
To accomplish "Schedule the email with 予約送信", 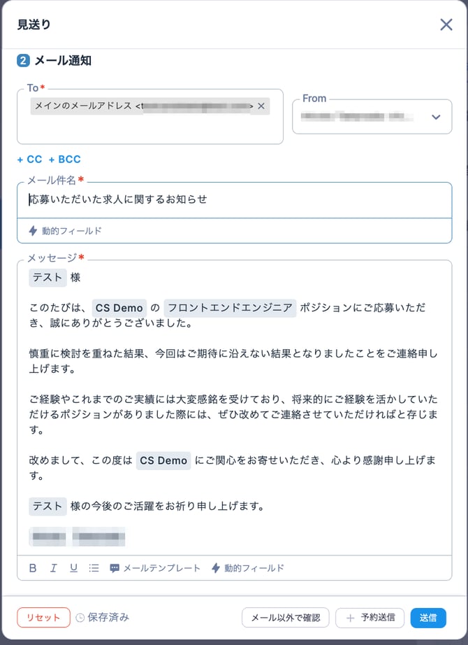I will [x=370, y=617].
